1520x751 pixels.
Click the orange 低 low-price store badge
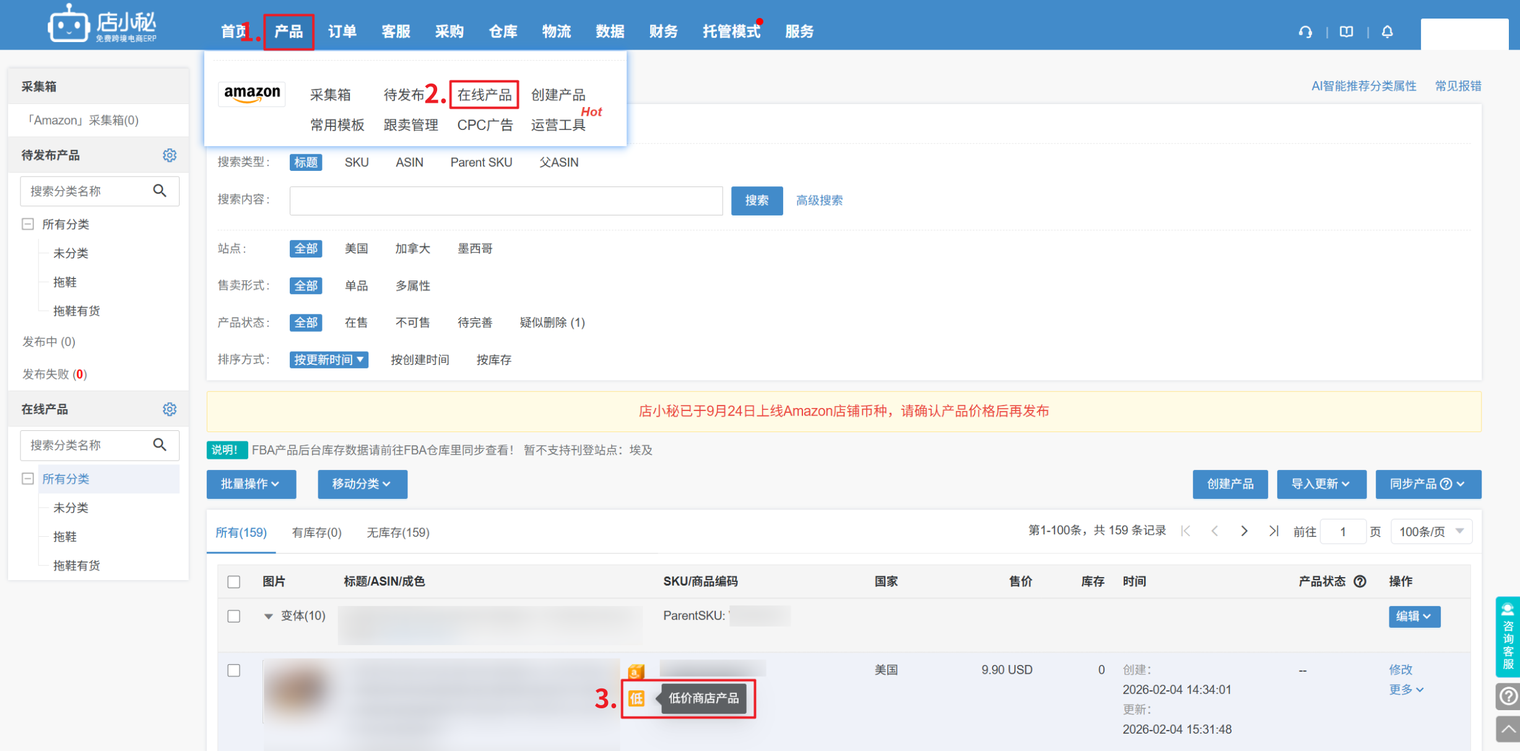(x=636, y=698)
